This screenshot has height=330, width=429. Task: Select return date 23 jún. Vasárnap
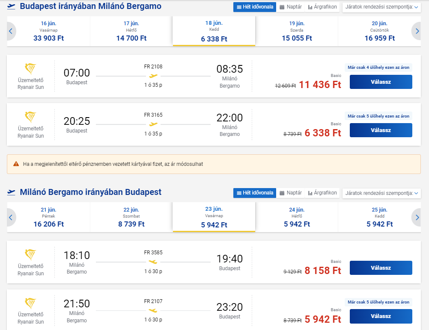[x=214, y=218]
